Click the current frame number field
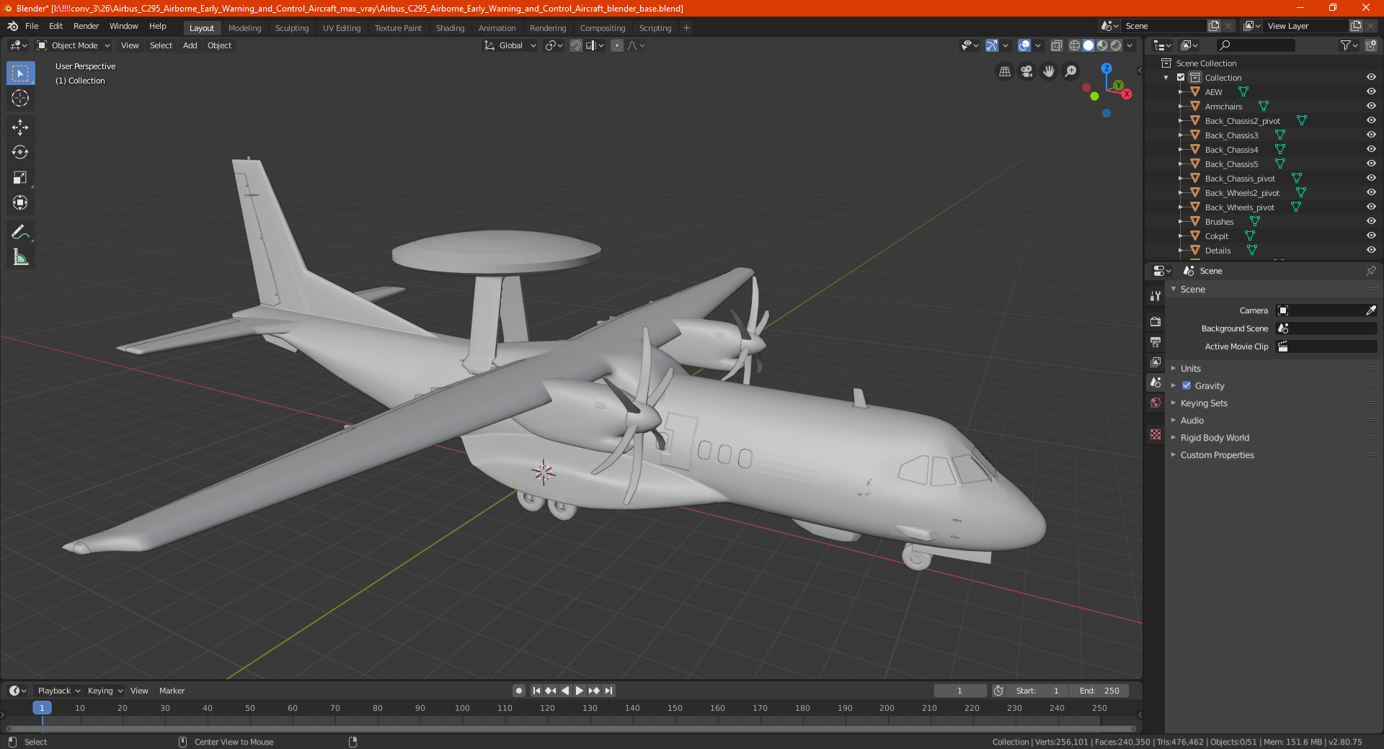The height and width of the screenshot is (749, 1384). click(x=960, y=691)
